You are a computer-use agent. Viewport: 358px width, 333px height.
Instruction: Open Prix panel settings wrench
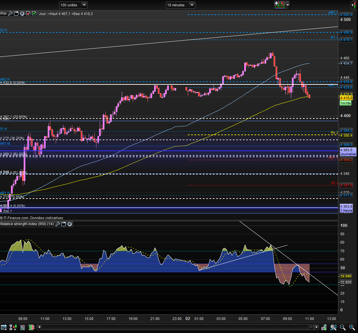tap(10, 14)
